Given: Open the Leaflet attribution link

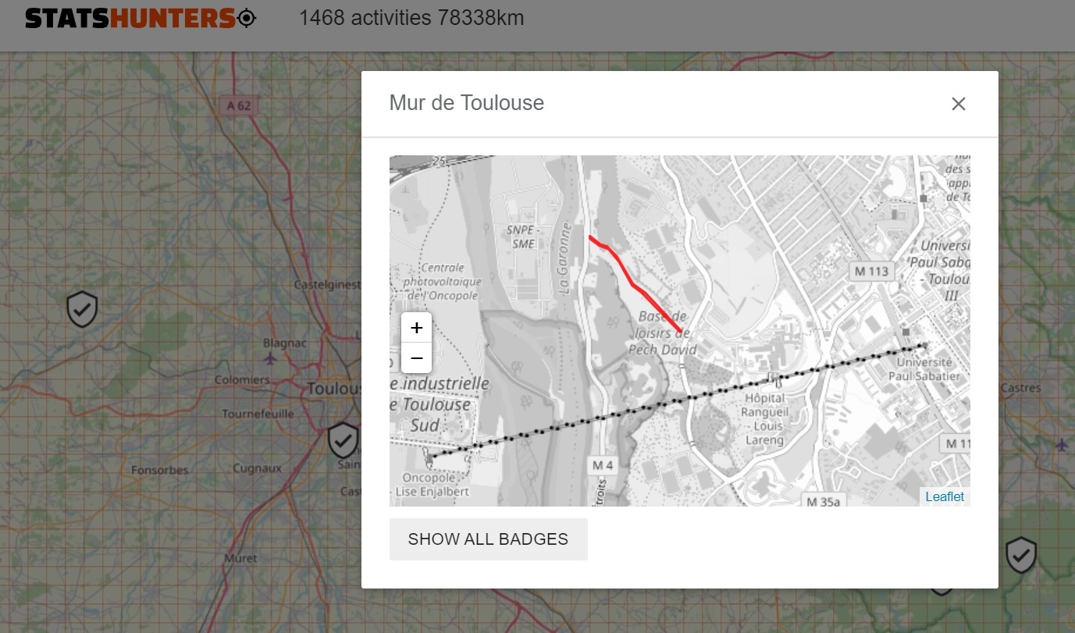Looking at the screenshot, I should 945,496.
